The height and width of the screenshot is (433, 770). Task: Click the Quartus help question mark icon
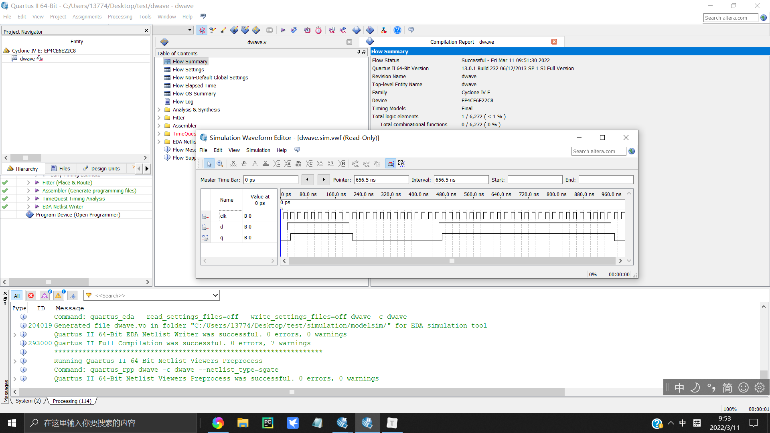397,30
